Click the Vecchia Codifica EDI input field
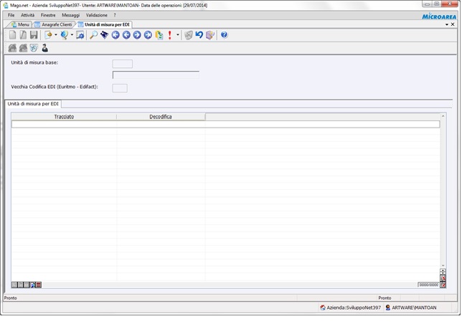The width and height of the screenshot is (462, 324). coord(120,87)
